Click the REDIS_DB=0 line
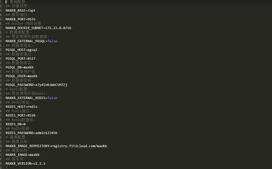This screenshot has width=272, height=169. click(15, 124)
